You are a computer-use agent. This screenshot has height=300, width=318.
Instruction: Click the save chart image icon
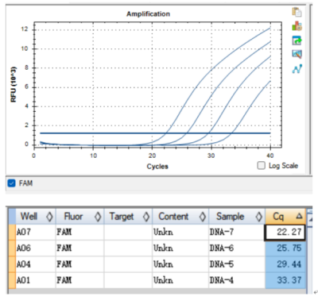[297, 54]
